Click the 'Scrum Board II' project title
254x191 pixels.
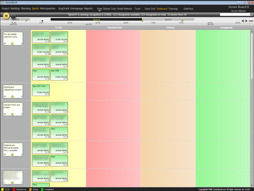238,7
